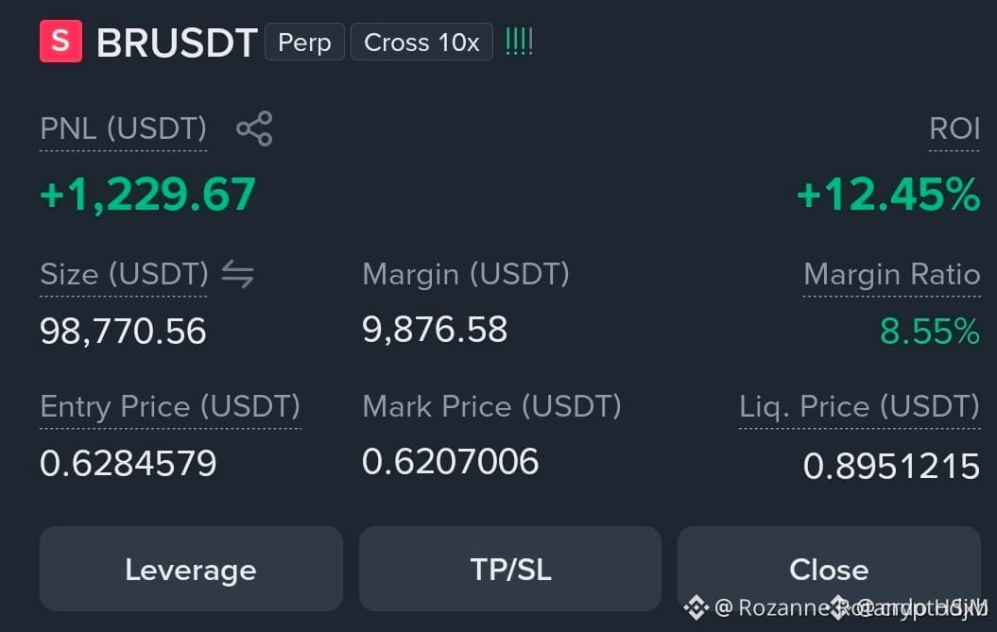
Task: Open Margin Ratio label info
Action: click(892, 275)
